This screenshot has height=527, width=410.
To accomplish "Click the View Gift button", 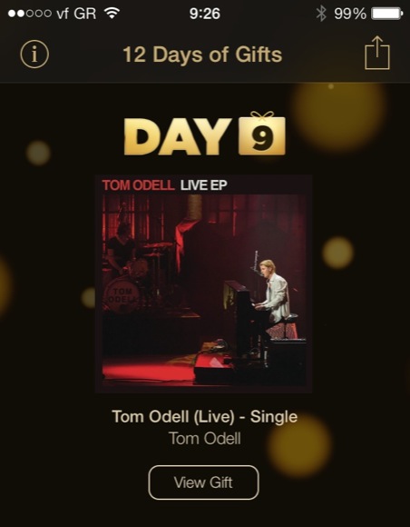I will (204, 482).
